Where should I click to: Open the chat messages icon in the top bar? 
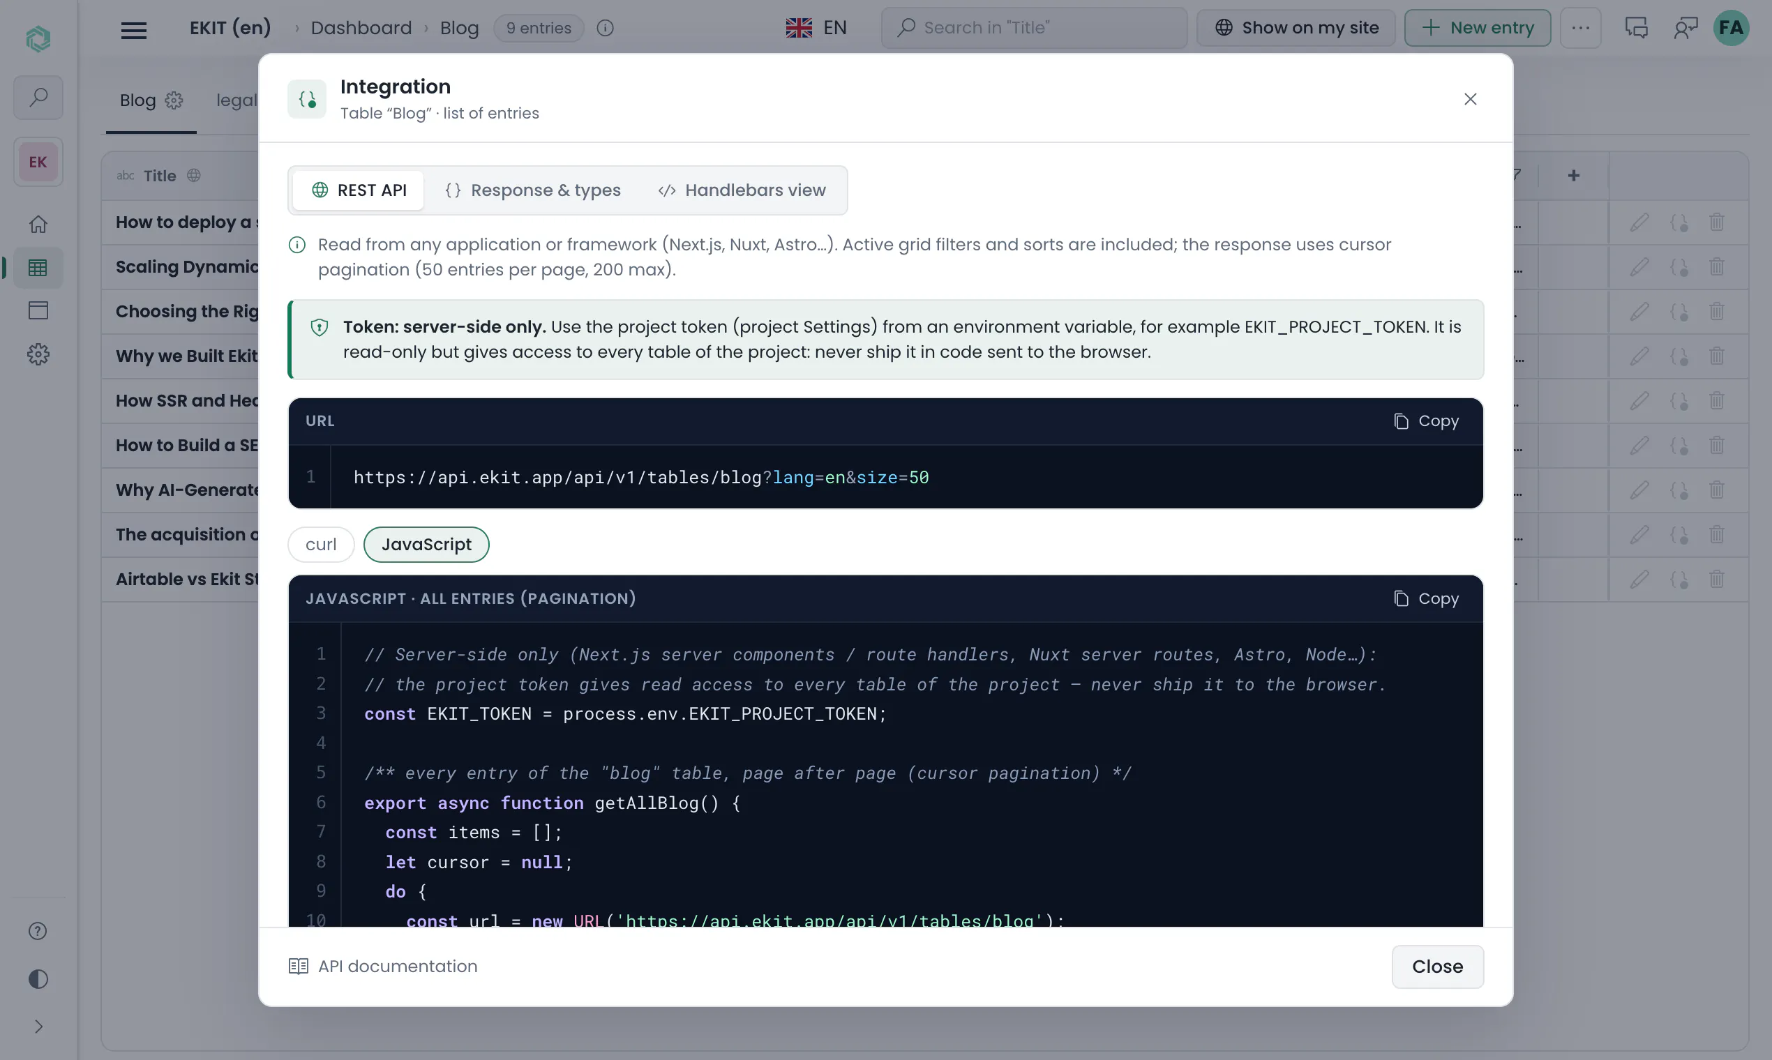1635,28
